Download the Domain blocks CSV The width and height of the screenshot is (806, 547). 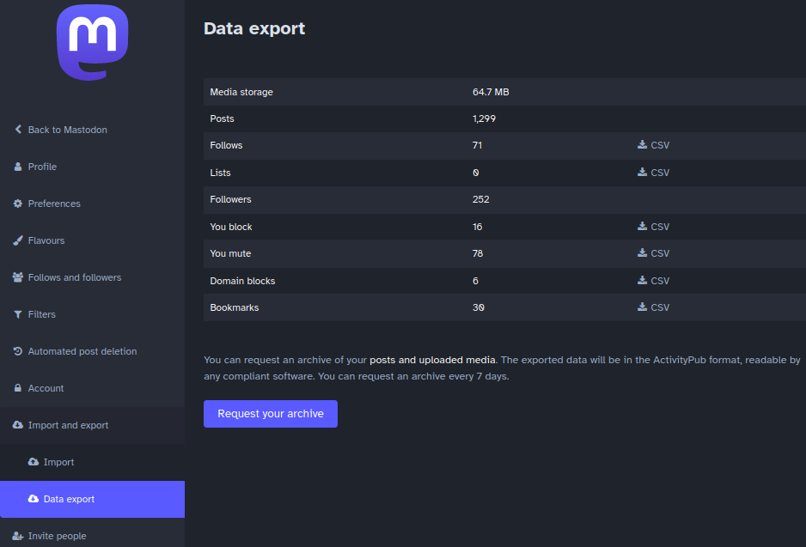pyautogui.click(x=653, y=281)
